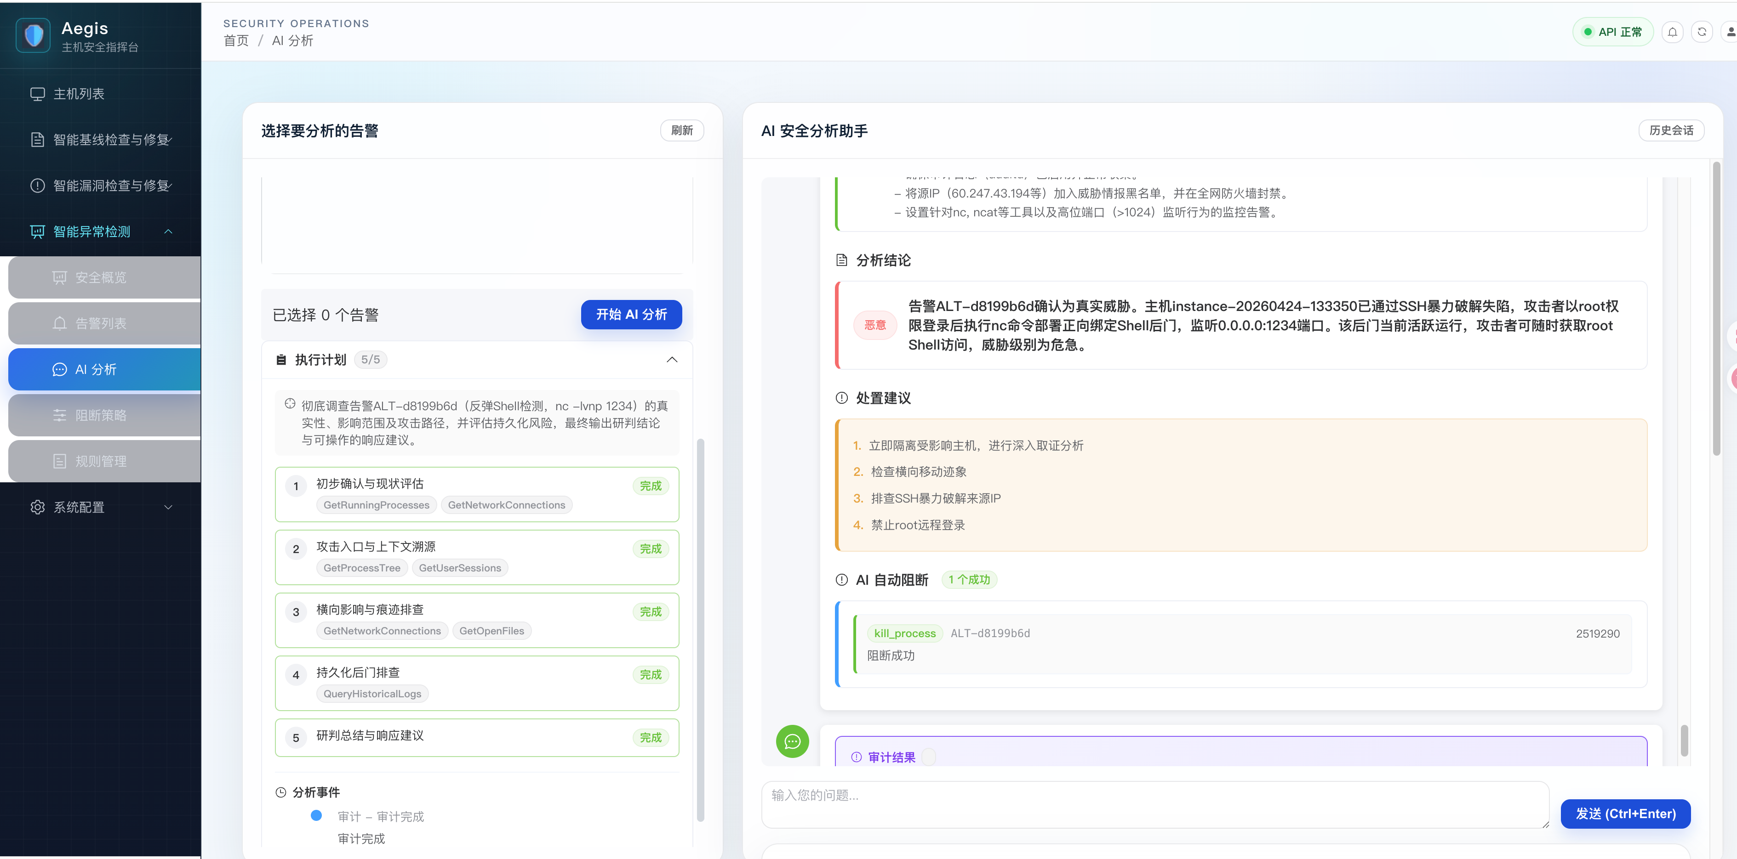Click the Aegis shield logo
This screenshot has height=859, width=1737.
coord(33,35)
